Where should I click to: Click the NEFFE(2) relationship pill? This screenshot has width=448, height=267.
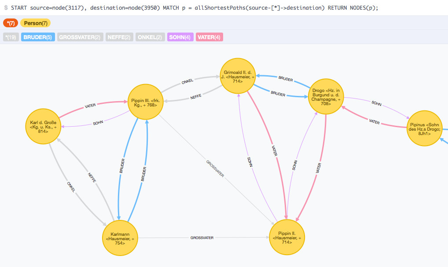(x=119, y=37)
